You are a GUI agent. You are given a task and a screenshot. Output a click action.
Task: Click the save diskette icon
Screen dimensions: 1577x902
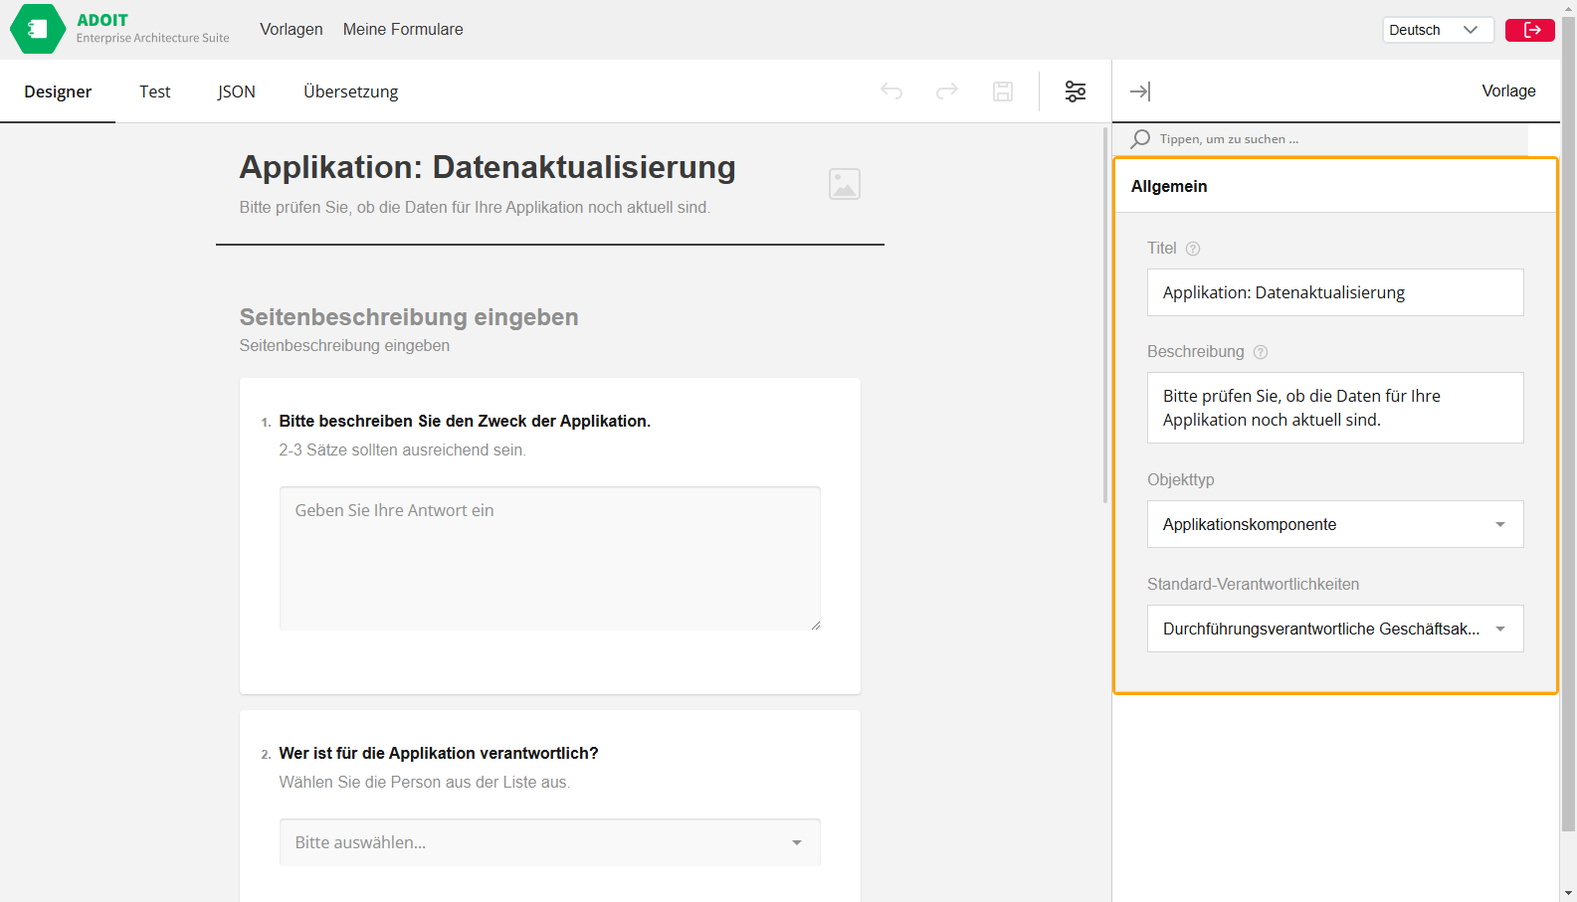1003,91
